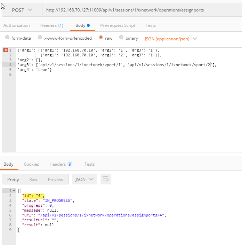Select the x-www-form-urlencoded radio option
The height and width of the screenshot is (245, 242).
[x=40, y=38]
